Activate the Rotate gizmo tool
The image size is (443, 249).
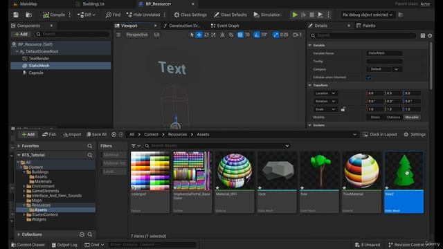tap(206, 35)
